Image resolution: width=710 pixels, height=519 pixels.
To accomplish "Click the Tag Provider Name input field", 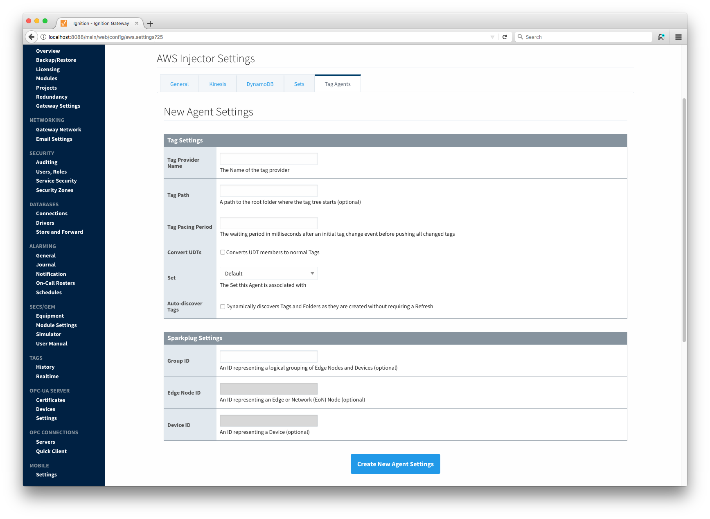I will coord(268,159).
